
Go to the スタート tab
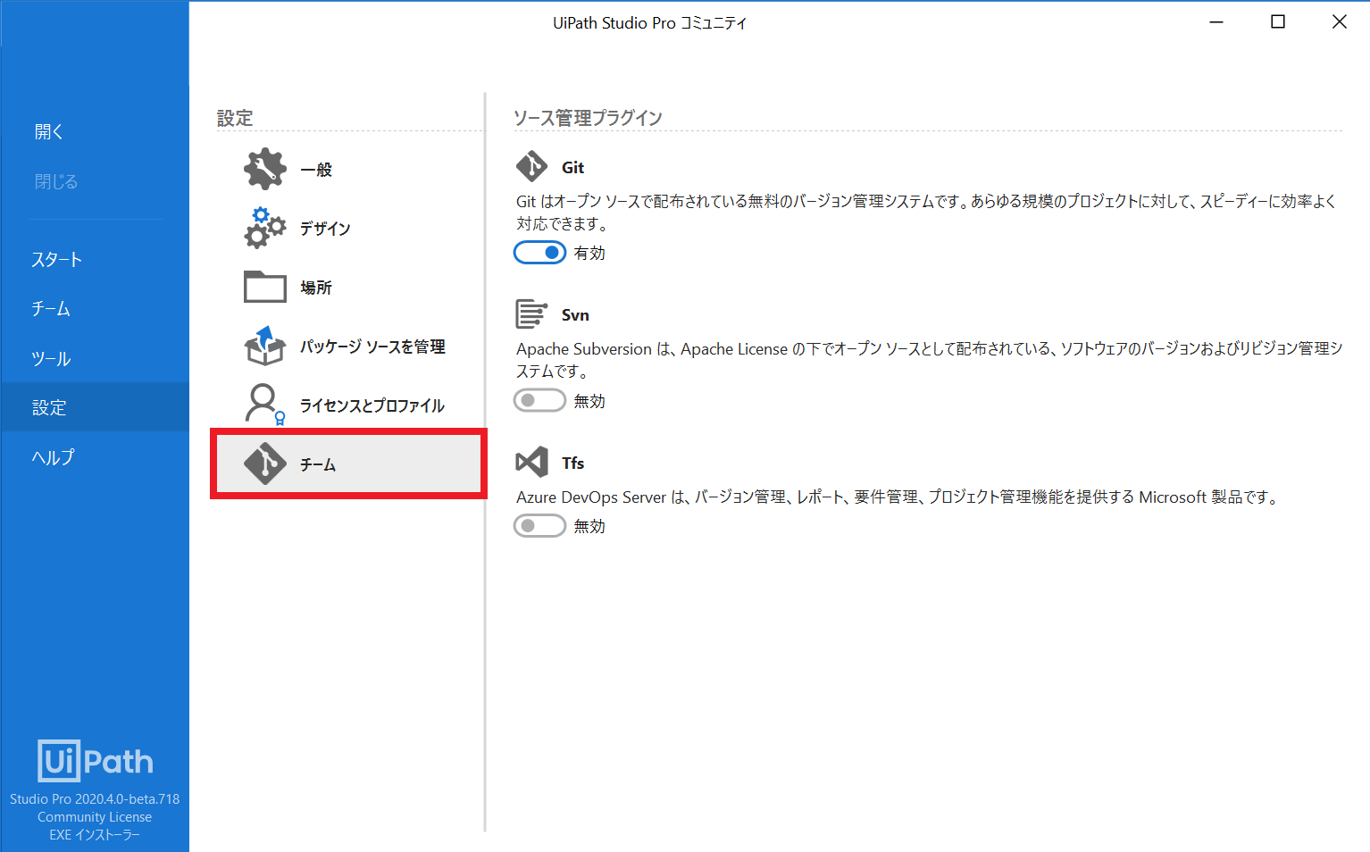pyautogui.click(x=57, y=260)
